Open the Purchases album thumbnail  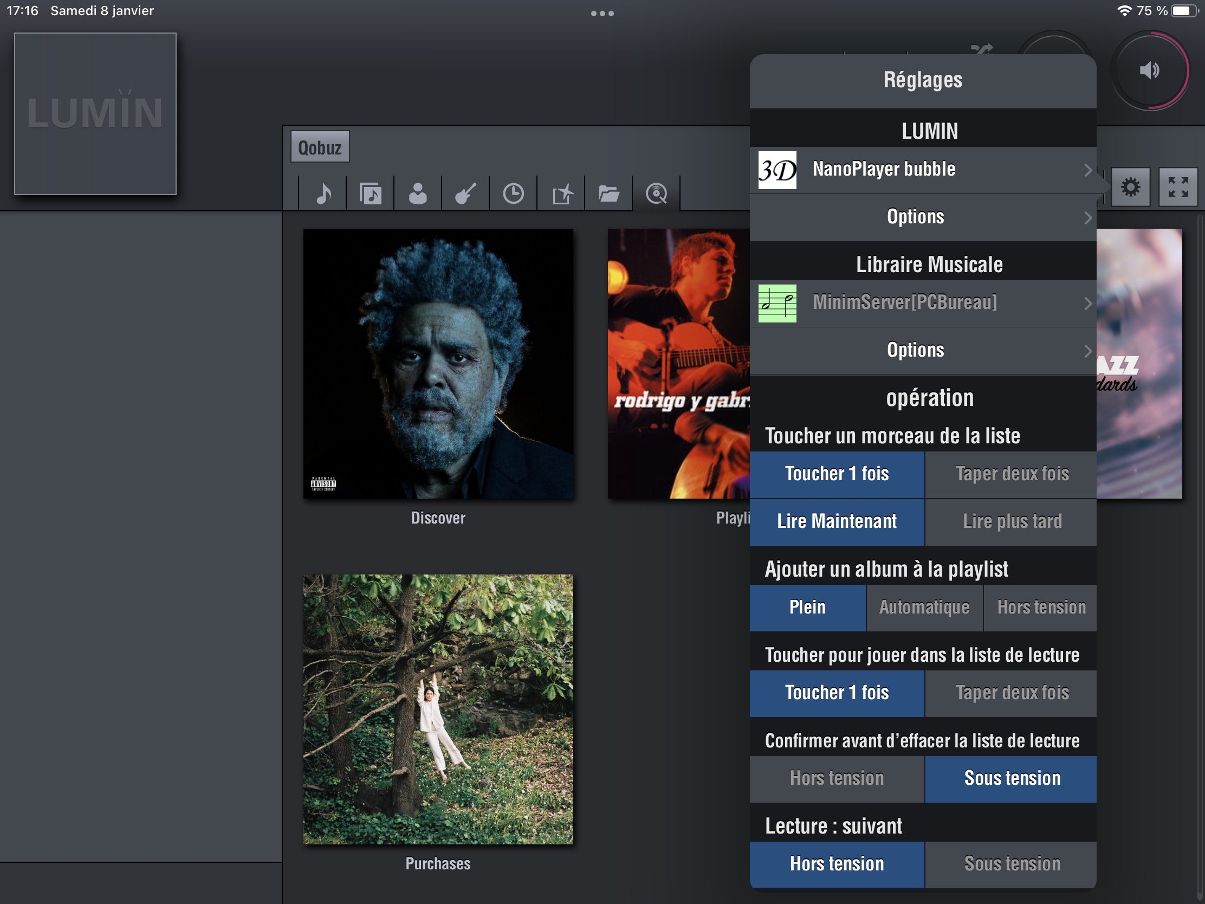point(438,709)
